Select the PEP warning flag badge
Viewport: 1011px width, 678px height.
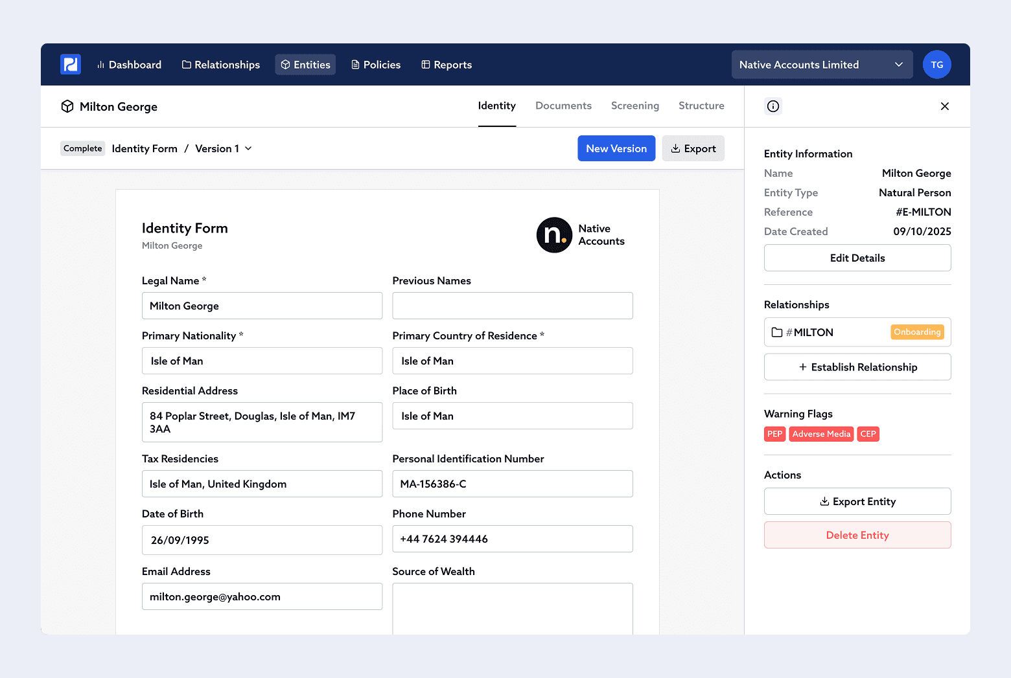tap(774, 434)
